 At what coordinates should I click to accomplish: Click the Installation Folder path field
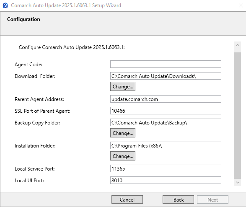pyautogui.click(x=166, y=145)
